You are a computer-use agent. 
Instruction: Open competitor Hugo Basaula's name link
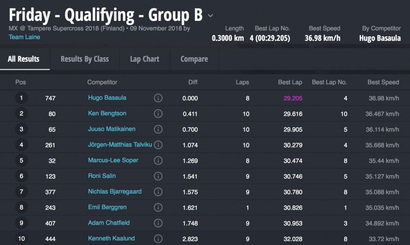(107, 98)
